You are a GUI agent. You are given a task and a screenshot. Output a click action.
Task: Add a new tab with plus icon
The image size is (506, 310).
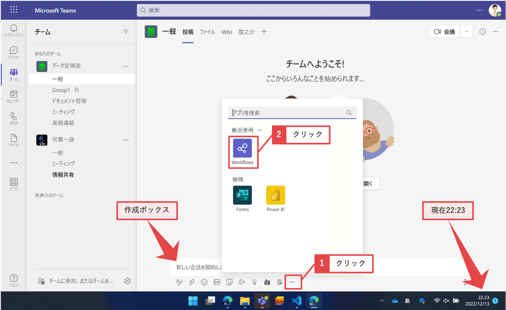click(264, 32)
